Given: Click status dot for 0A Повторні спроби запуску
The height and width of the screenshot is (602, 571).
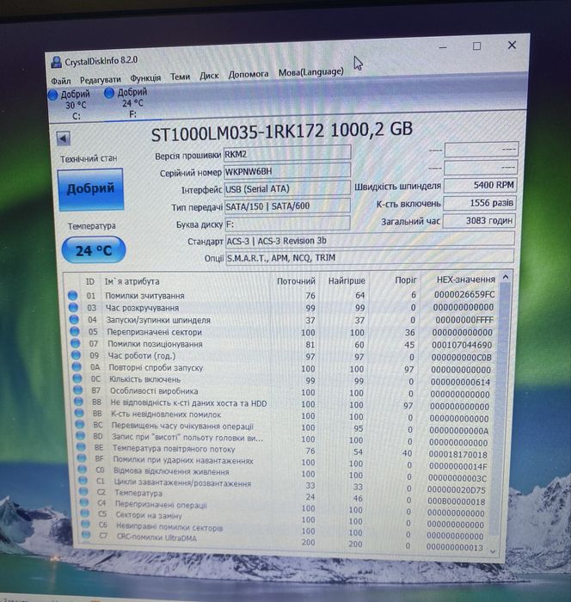Looking at the screenshot, I should pyautogui.click(x=77, y=366).
